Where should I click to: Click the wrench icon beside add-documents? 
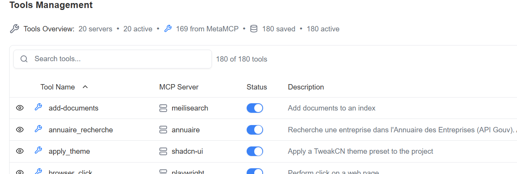click(x=38, y=107)
